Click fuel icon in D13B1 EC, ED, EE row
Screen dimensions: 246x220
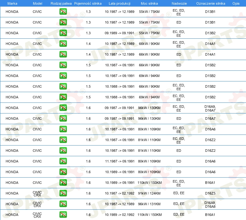63,12
